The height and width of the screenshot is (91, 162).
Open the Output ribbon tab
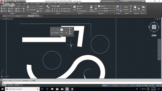[43, 4]
